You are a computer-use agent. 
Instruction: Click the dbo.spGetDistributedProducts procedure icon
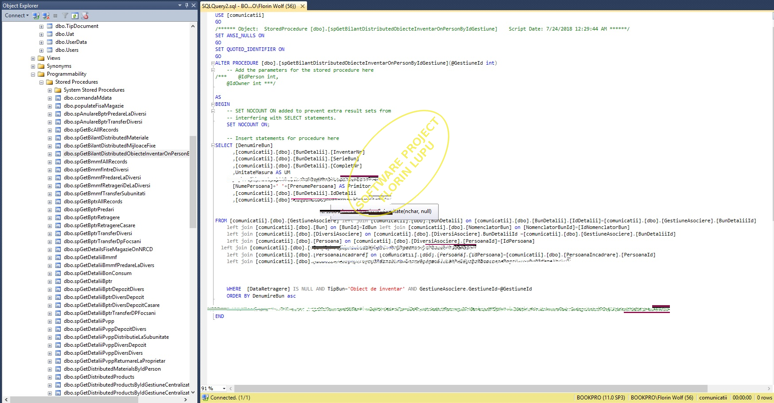tap(58, 377)
